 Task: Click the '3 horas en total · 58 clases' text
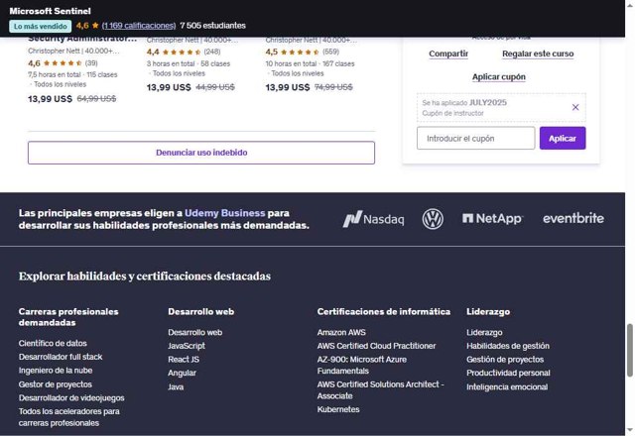[x=189, y=63]
